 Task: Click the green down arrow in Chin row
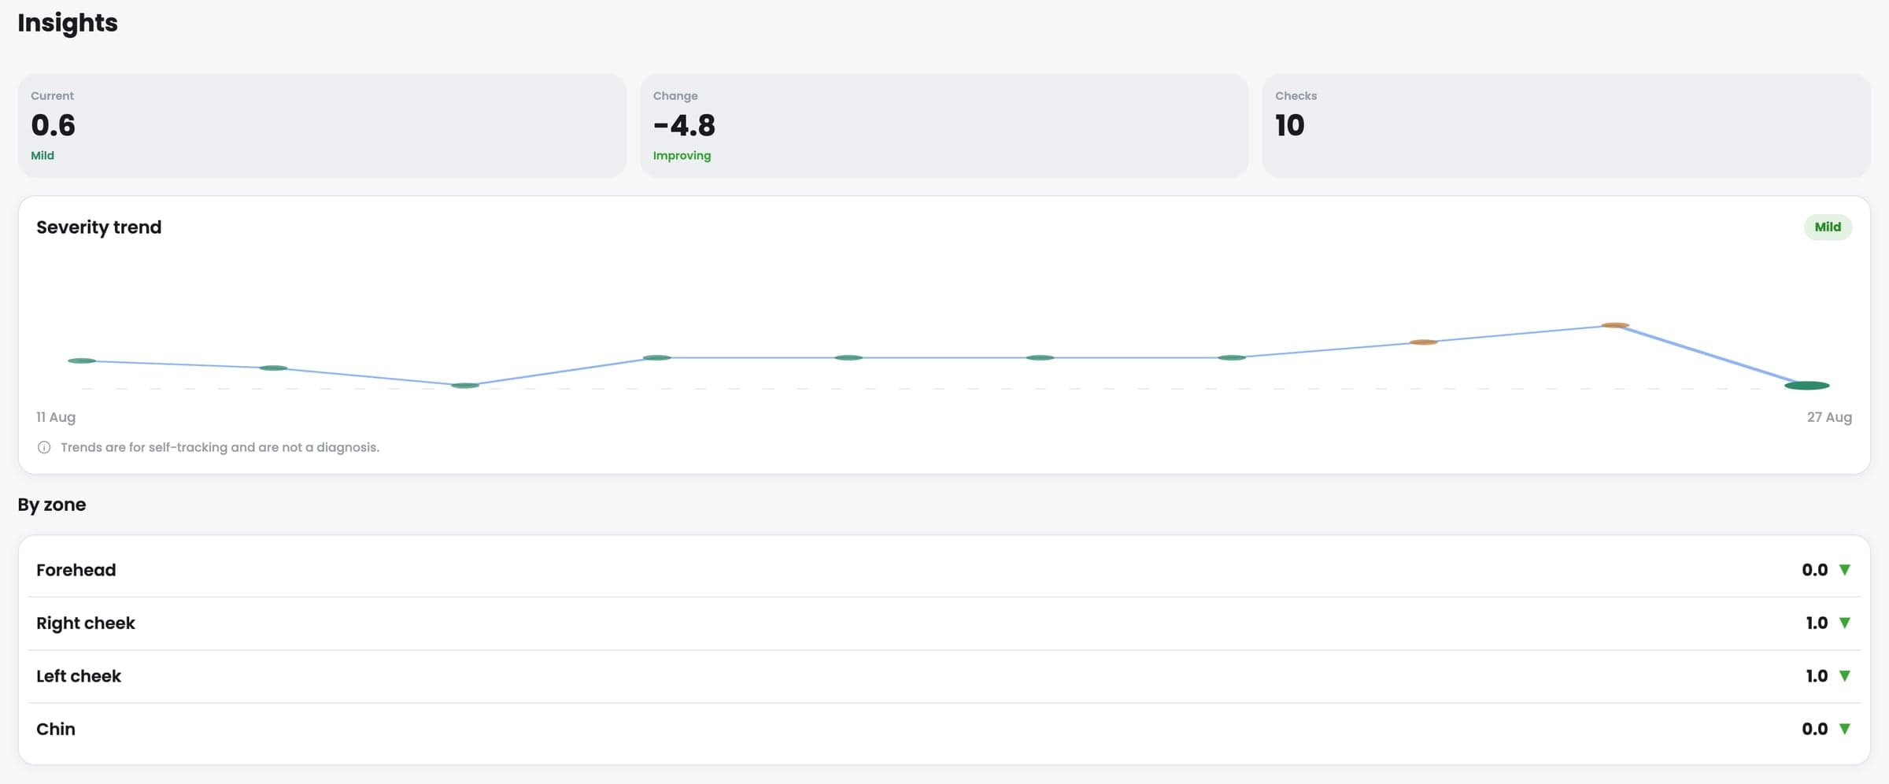[1844, 729]
